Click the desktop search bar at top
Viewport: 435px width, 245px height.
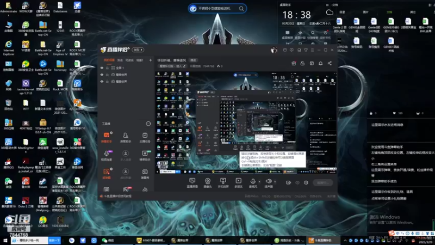pyautogui.click(x=217, y=9)
